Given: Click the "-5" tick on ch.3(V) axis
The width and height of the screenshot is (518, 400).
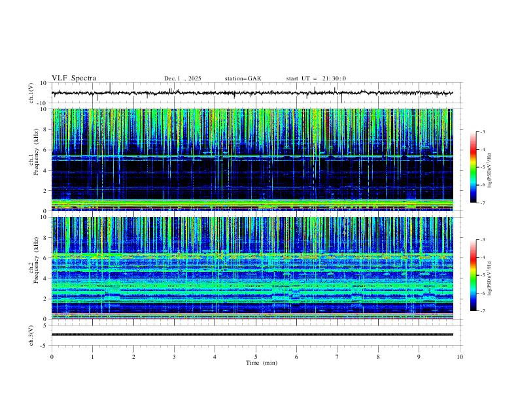Looking at the screenshot, I should (x=44, y=346).
